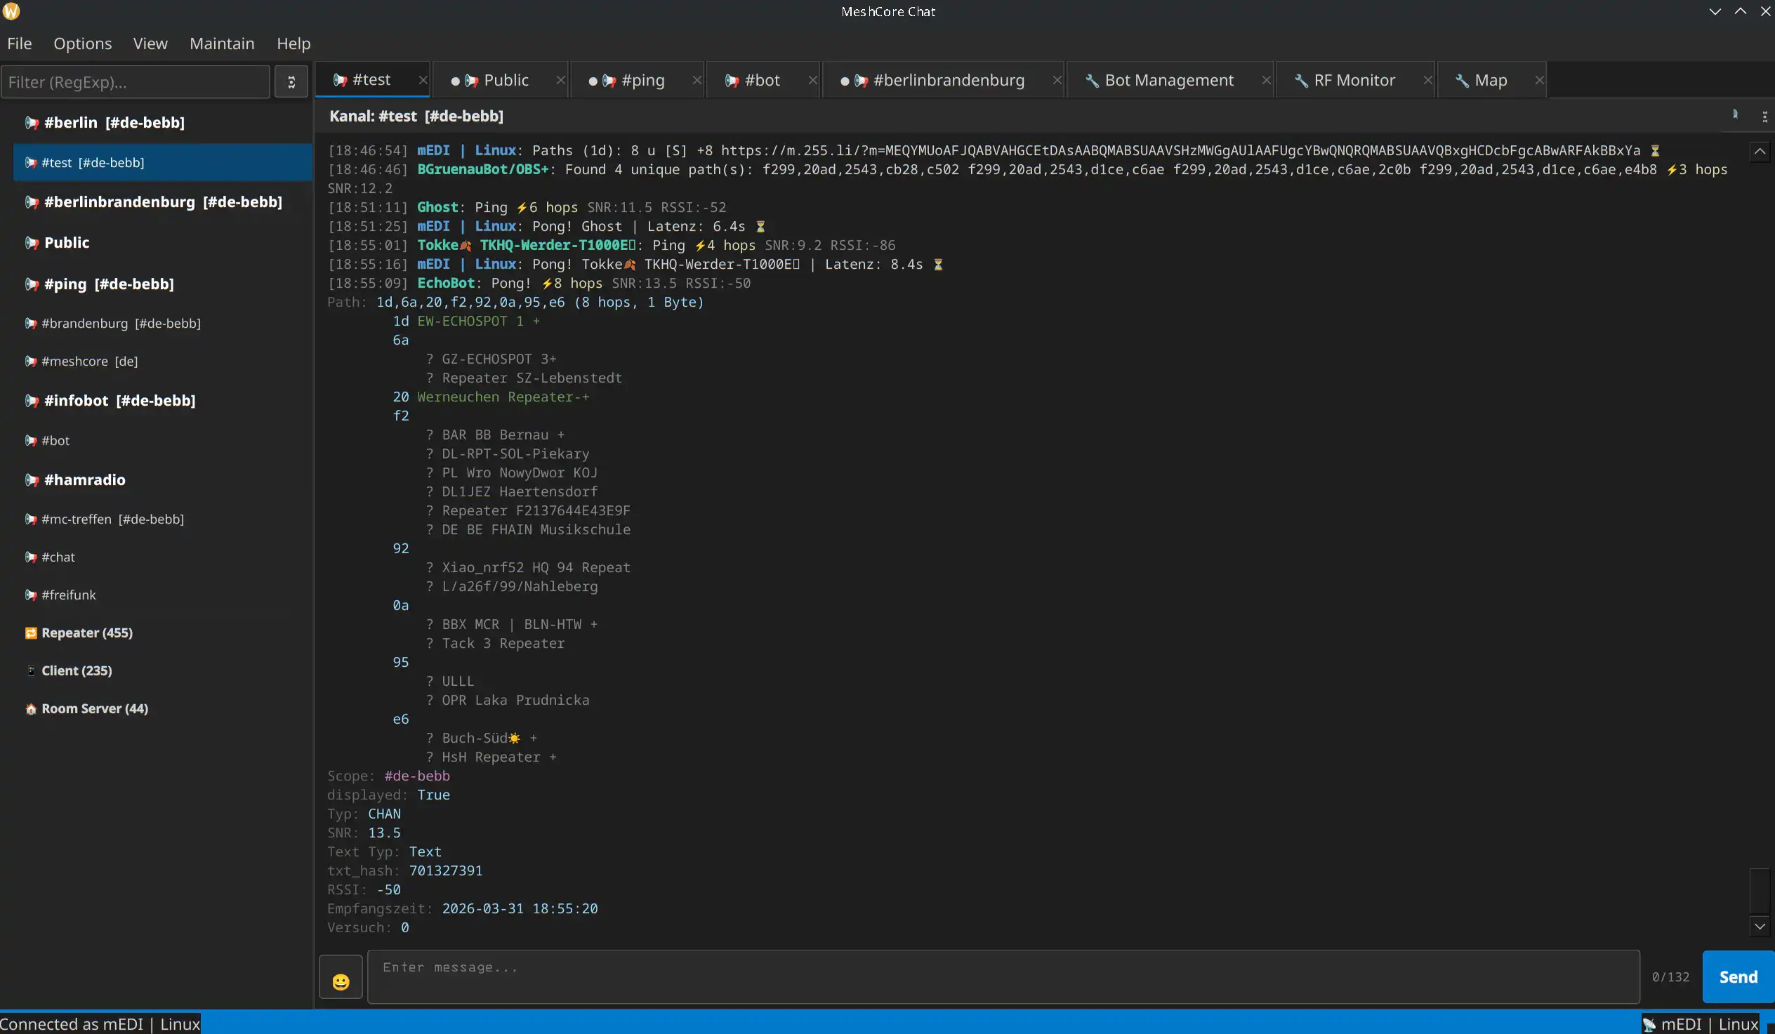Screen dimensions: 1775x1034
Task: Expand the Client (235) group
Action: click(76, 670)
